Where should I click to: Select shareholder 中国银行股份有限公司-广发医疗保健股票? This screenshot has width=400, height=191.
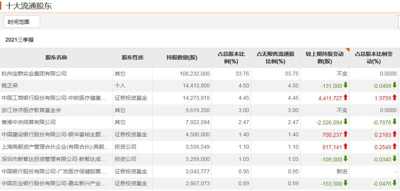coord(54,171)
